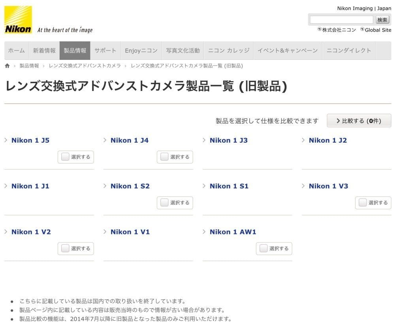
Task: Open the 新着情報 menu item
Action: click(x=44, y=50)
